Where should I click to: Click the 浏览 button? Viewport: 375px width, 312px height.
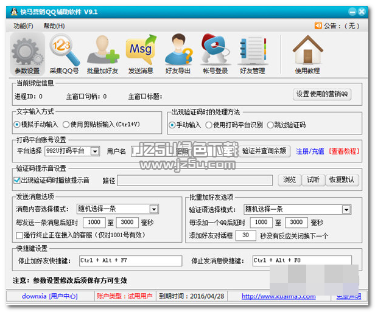point(289,180)
